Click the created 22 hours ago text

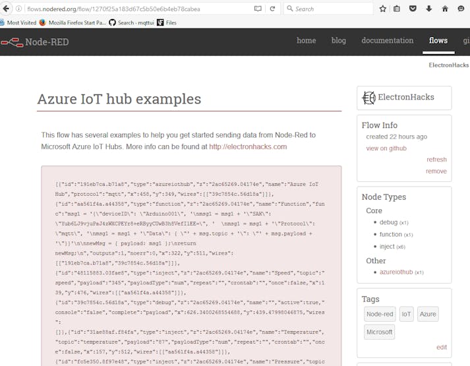(397, 137)
